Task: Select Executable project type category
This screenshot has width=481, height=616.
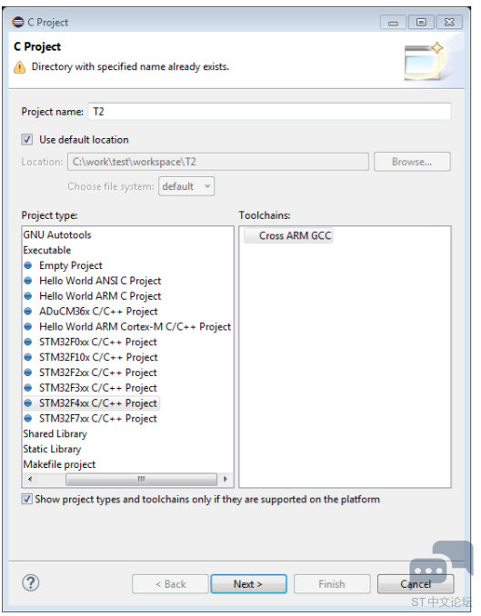Action: pyautogui.click(x=47, y=250)
